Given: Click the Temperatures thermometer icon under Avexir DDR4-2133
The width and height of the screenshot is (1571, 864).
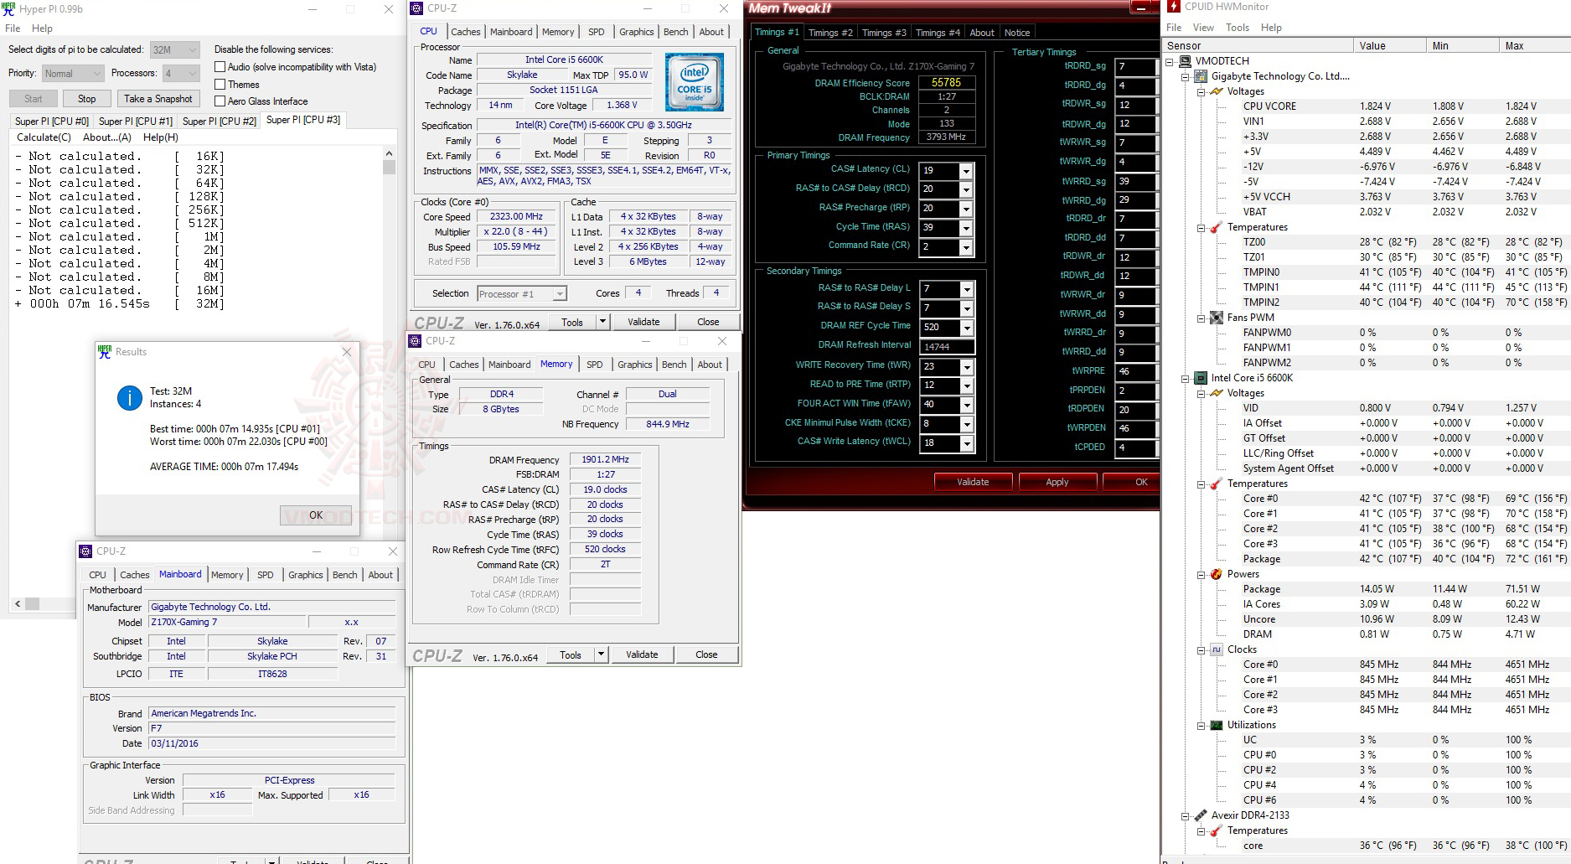Looking at the screenshot, I should click(1217, 830).
